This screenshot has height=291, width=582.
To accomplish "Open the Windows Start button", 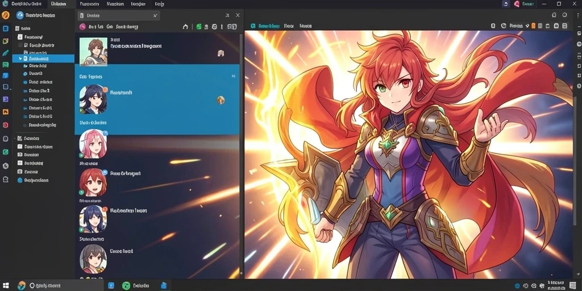I will 7,285.
